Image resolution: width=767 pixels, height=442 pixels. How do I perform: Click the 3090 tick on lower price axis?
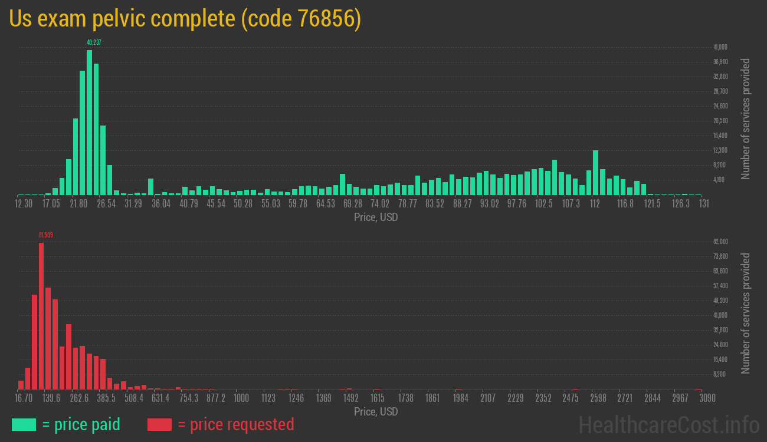[699, 398]
